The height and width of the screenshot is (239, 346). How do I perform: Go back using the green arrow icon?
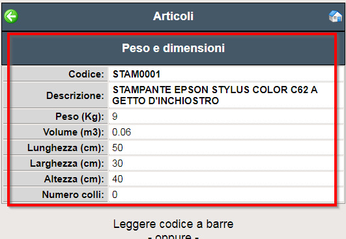pyautogui.click(x=11, y=16)
